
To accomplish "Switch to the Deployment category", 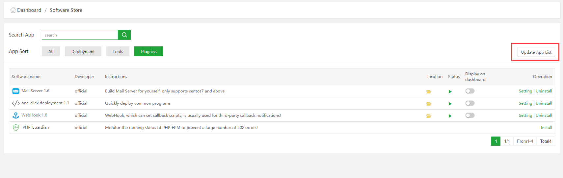I will click(83, 51).
